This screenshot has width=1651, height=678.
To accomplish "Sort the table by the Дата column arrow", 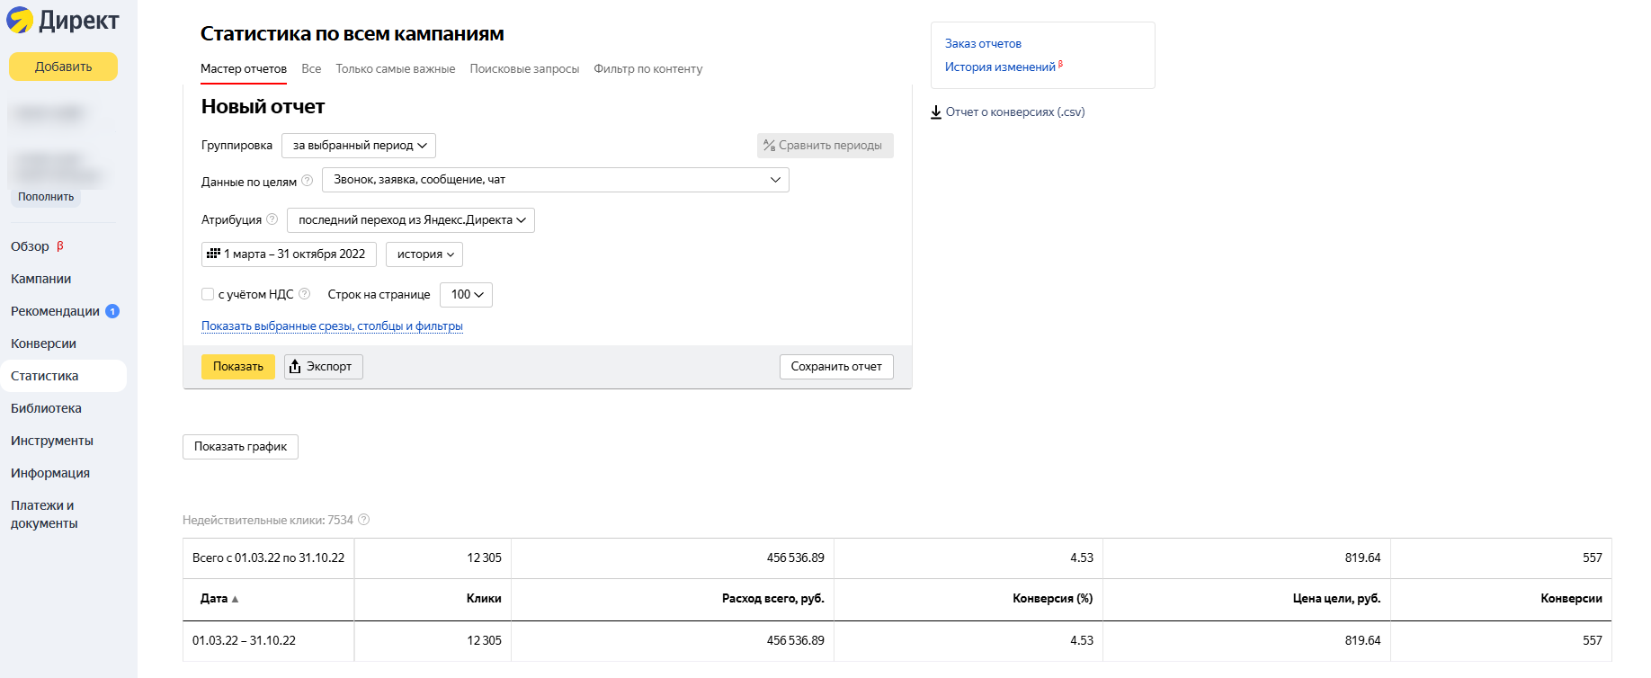I will point(235,599).
